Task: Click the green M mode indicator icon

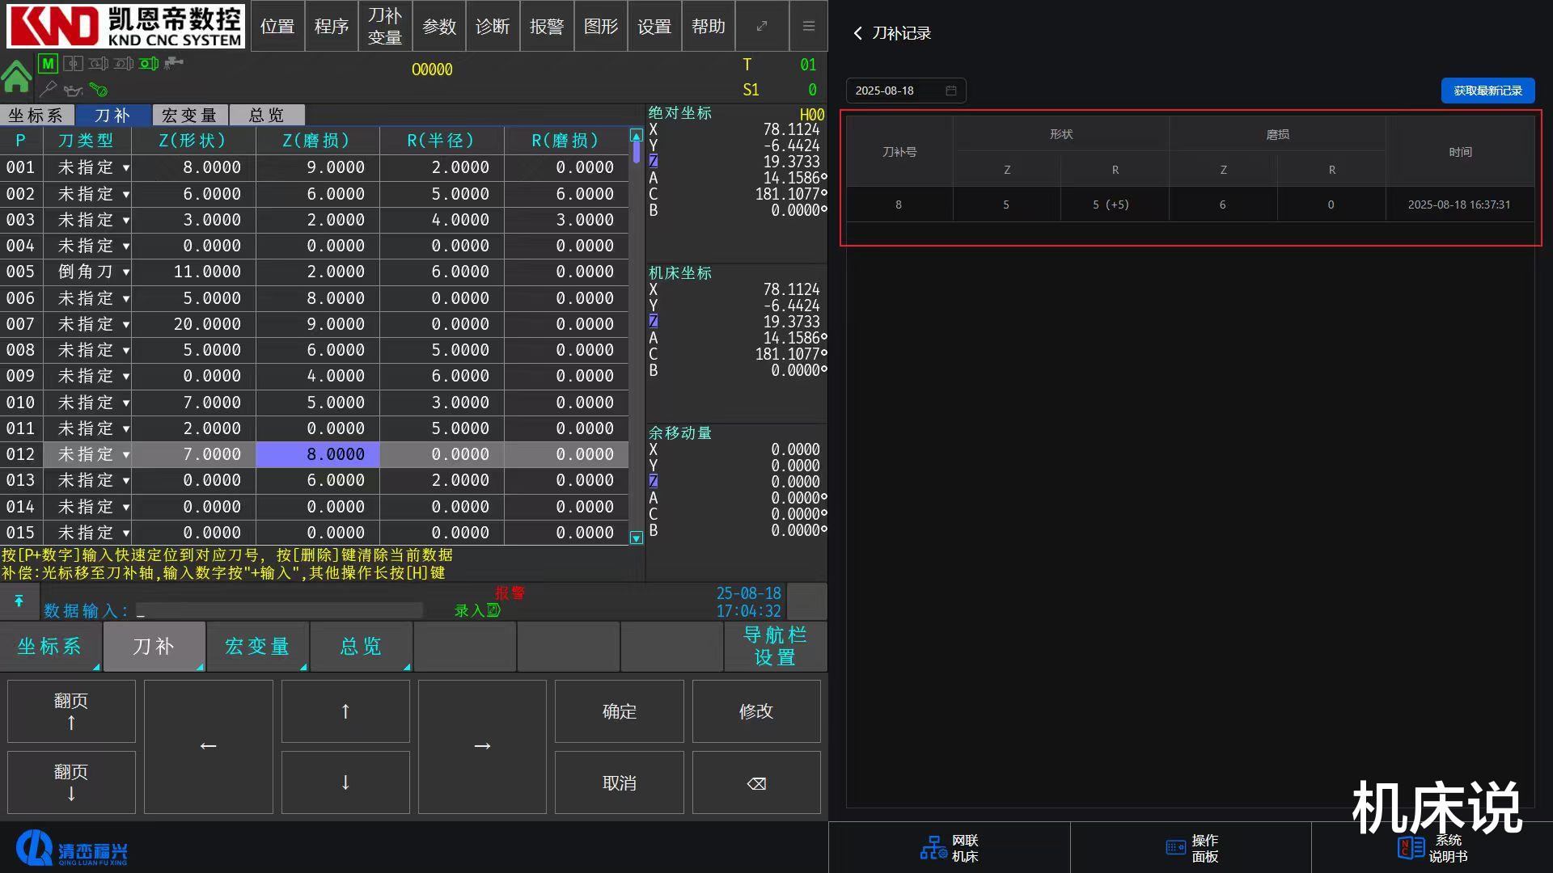Action: [x=48, y=63]
